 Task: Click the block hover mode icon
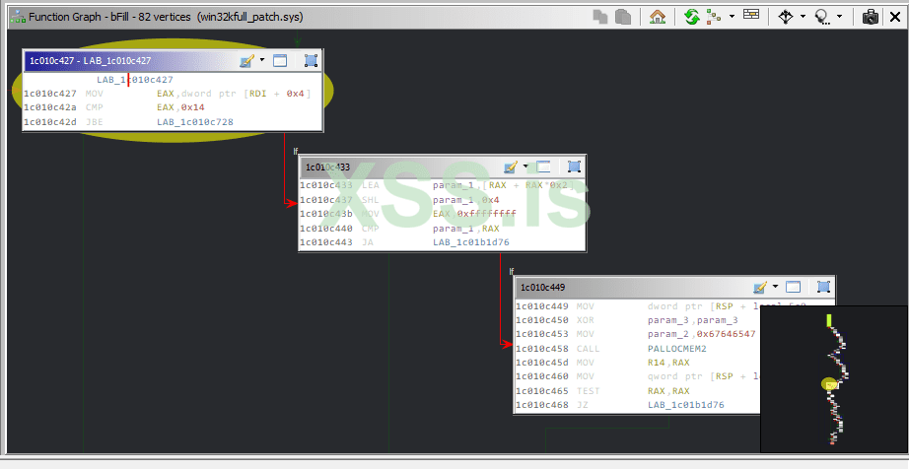coord(786,17)
